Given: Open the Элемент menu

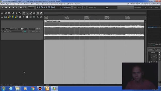Looking at the screenshot, I should point(27,4).
